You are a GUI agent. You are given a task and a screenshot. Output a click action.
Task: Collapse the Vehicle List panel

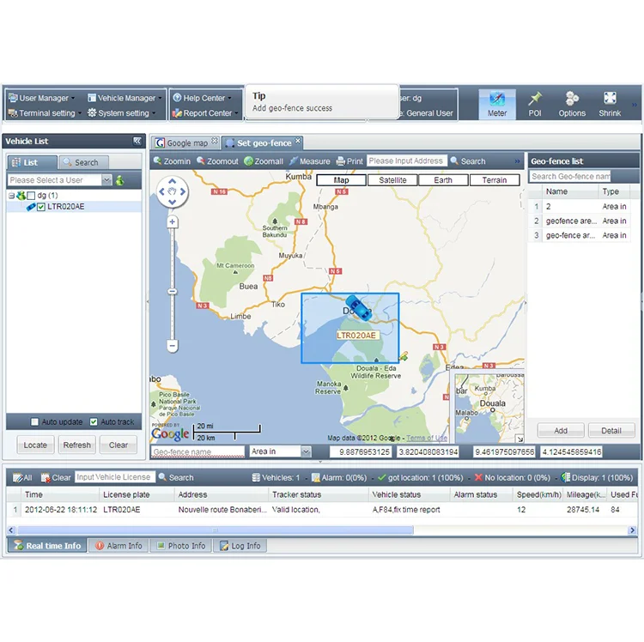point(137,141)
